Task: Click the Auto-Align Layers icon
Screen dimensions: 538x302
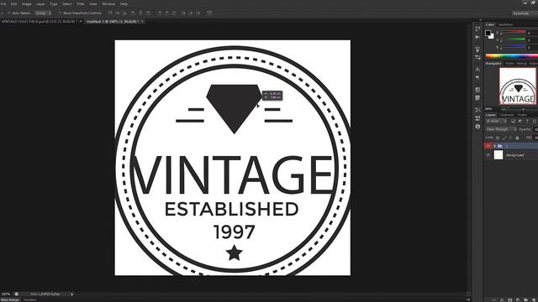Action: point(209,13)
